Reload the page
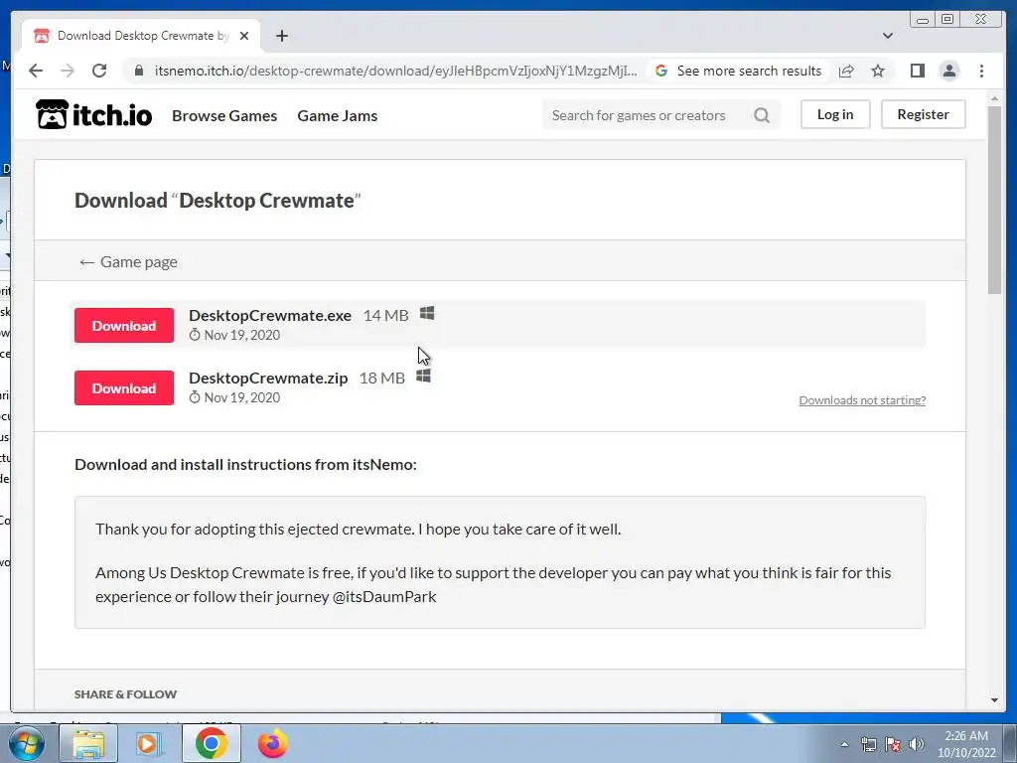The width and height of the screenshot is (1017, 763). pos(99,71)
